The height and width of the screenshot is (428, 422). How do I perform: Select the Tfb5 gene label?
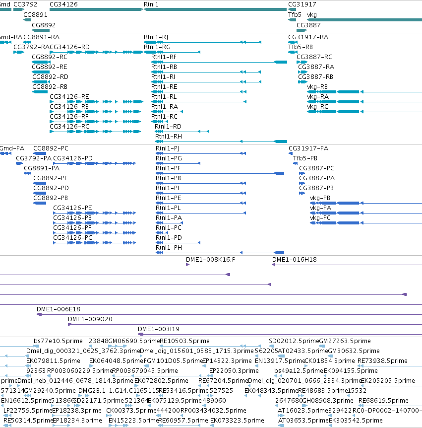295,15
